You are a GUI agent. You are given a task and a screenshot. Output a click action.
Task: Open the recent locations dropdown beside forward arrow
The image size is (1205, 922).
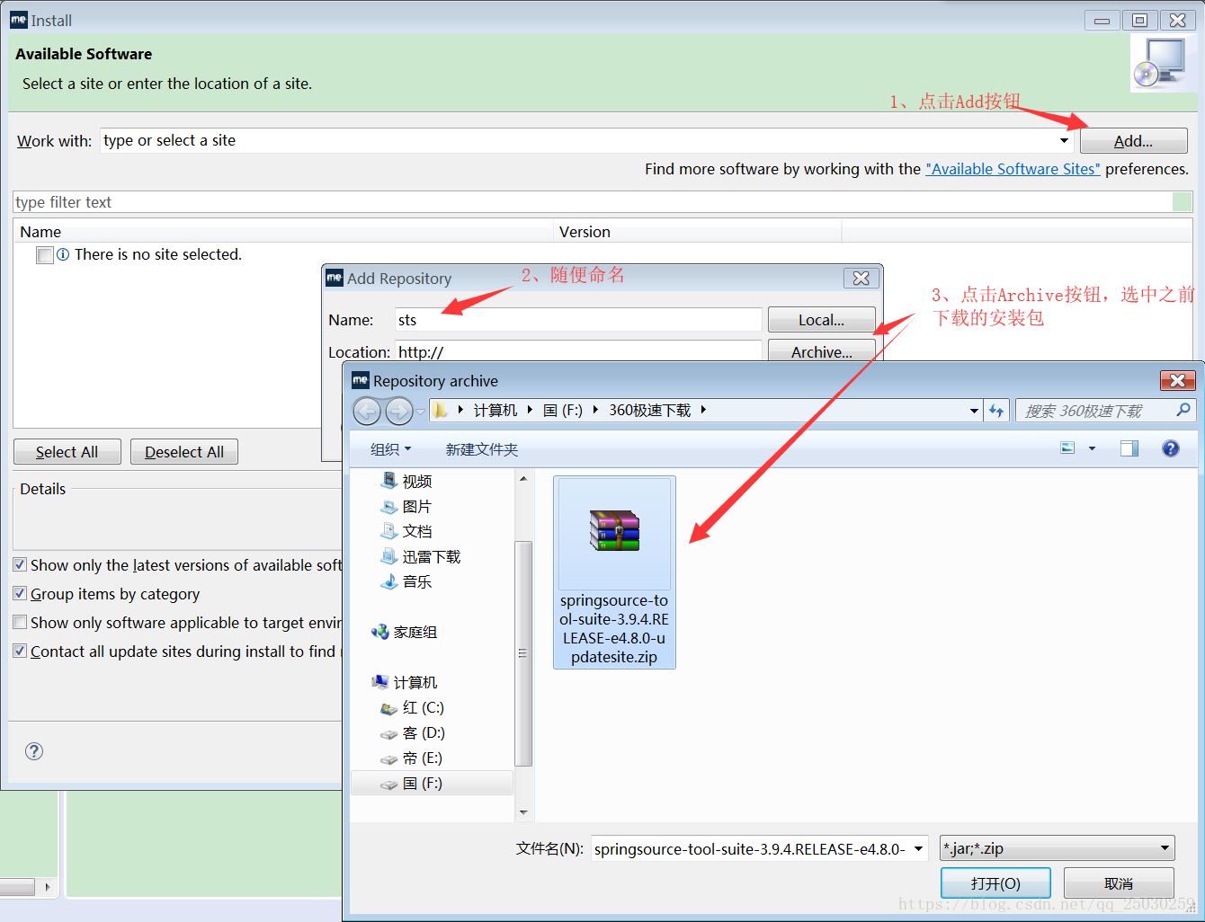click(x=421, y=412)
